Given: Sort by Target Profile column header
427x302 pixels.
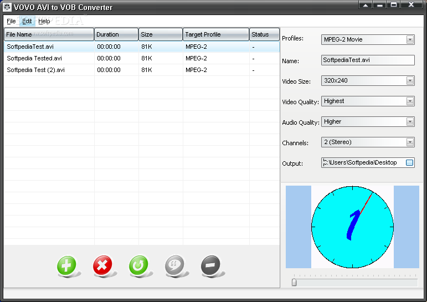Looking at the screenshot, I should [x=216, y=34].
